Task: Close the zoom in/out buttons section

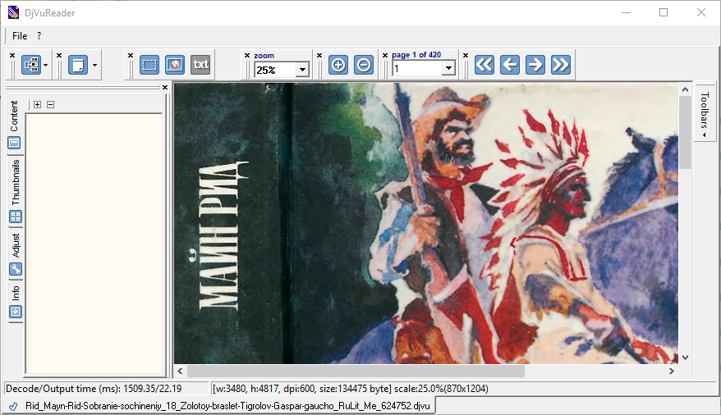Action: coord(319,55)
